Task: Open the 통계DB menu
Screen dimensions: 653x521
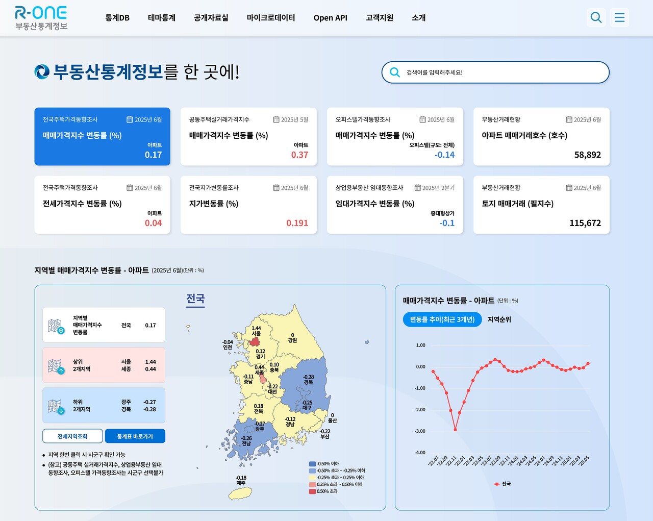Action: click(117, 17)
